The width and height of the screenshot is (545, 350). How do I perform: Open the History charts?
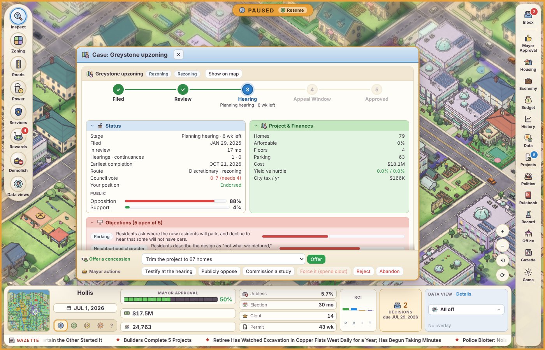[x=528, y=122]
